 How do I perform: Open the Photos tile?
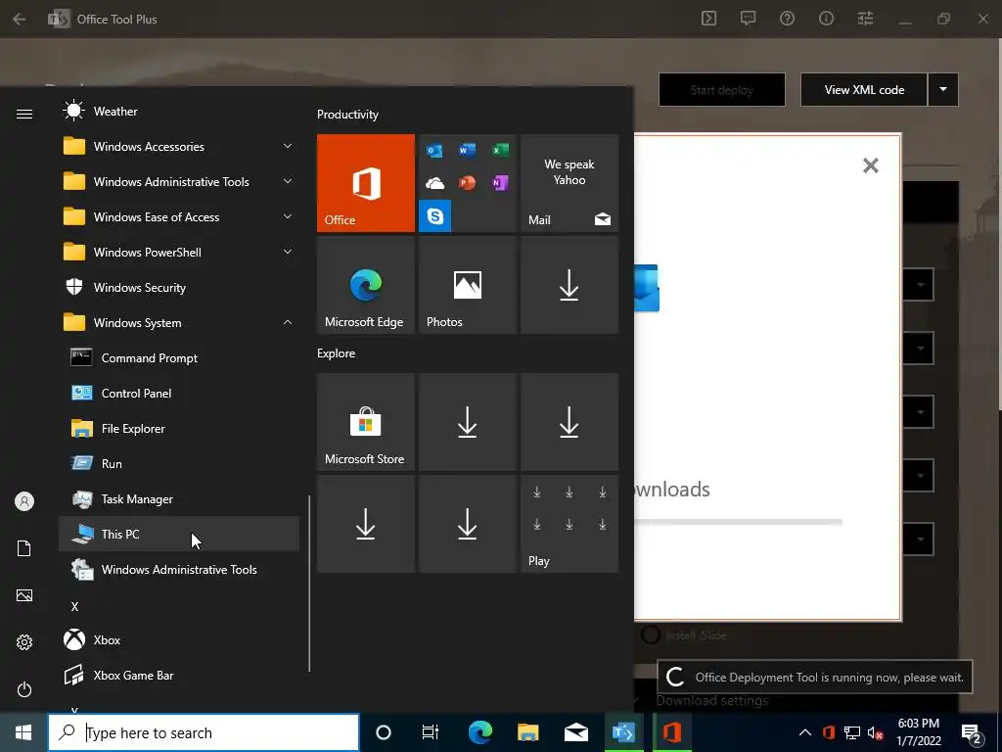[467, 285]
